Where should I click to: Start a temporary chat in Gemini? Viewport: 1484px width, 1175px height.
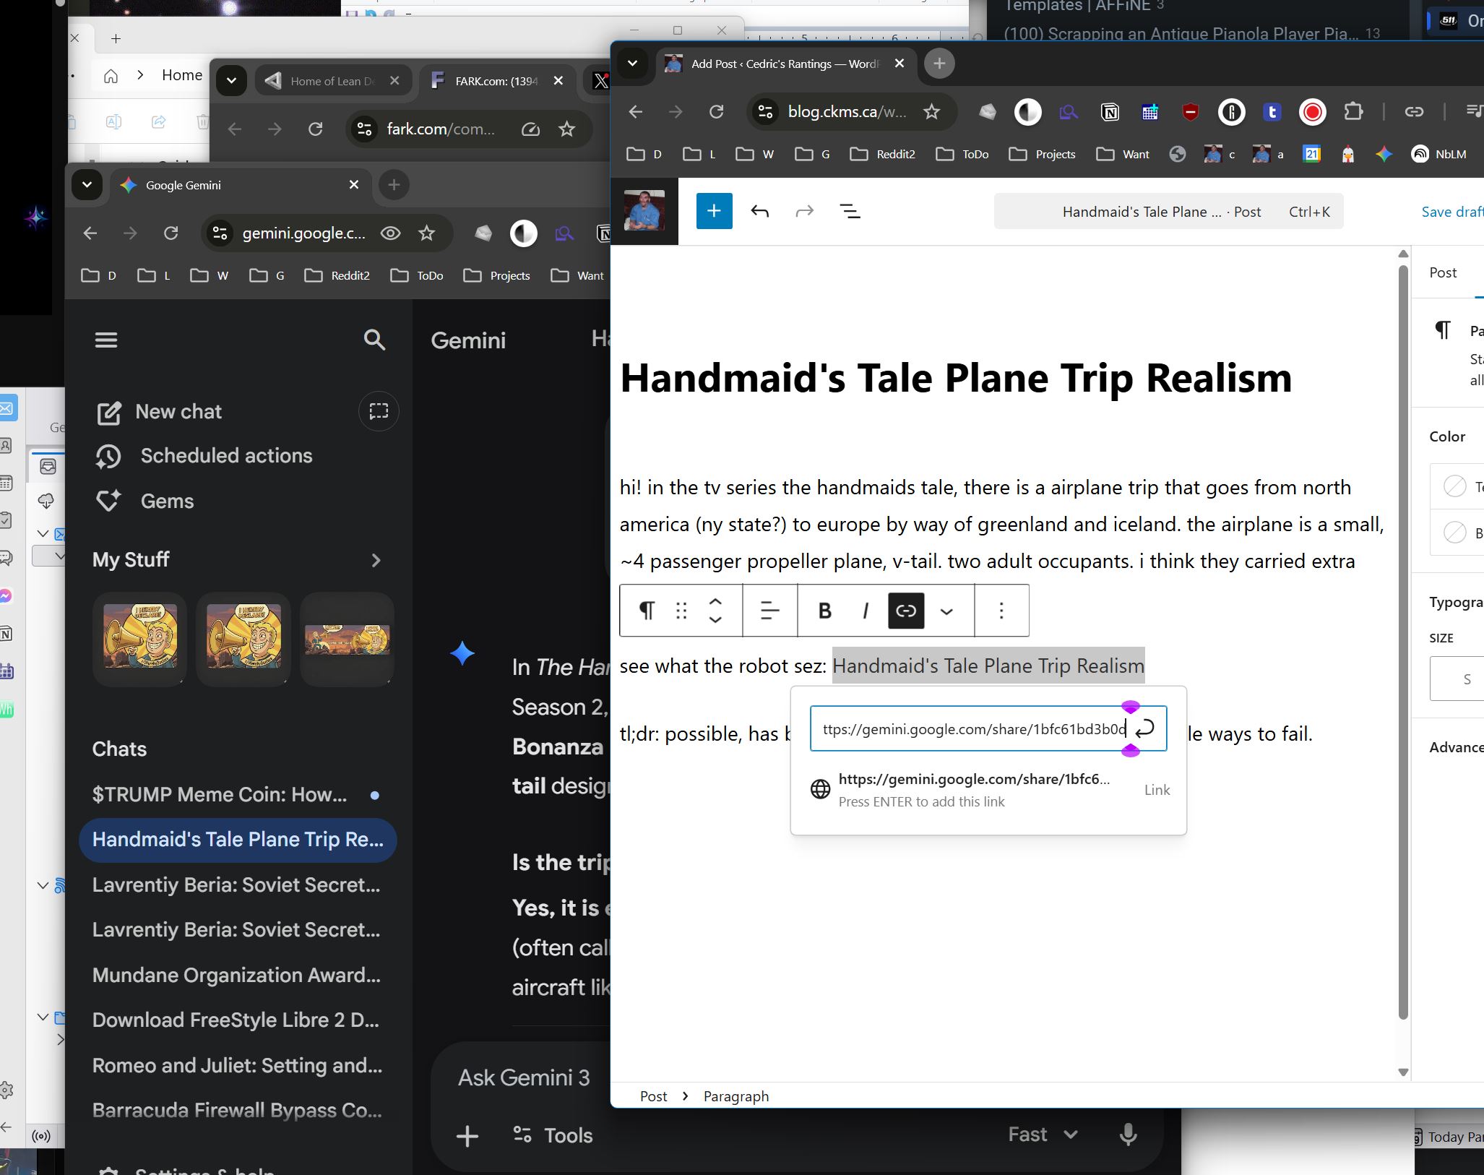tap(379, 411)
